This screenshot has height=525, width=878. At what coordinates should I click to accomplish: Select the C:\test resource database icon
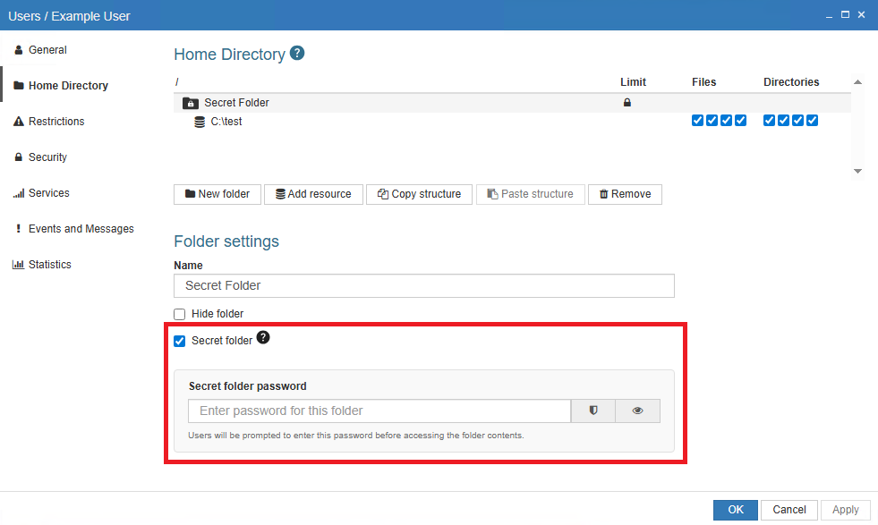click(x=200, y=122)
